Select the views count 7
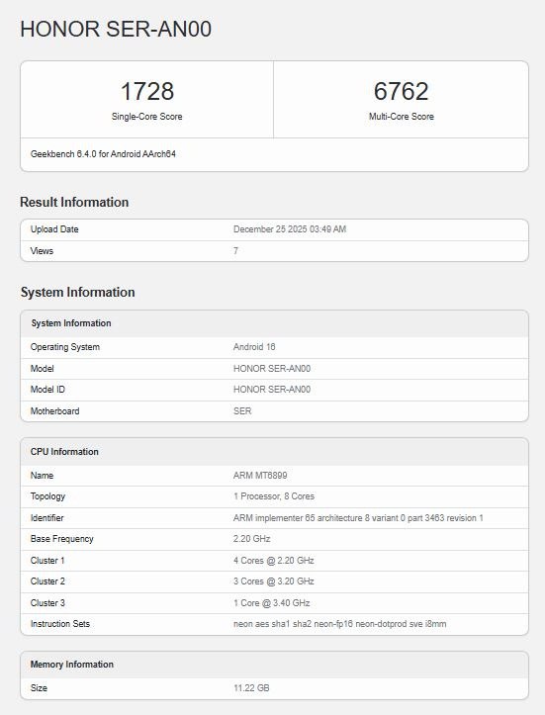Screen dimensions: 545x715 click(235, 251)
